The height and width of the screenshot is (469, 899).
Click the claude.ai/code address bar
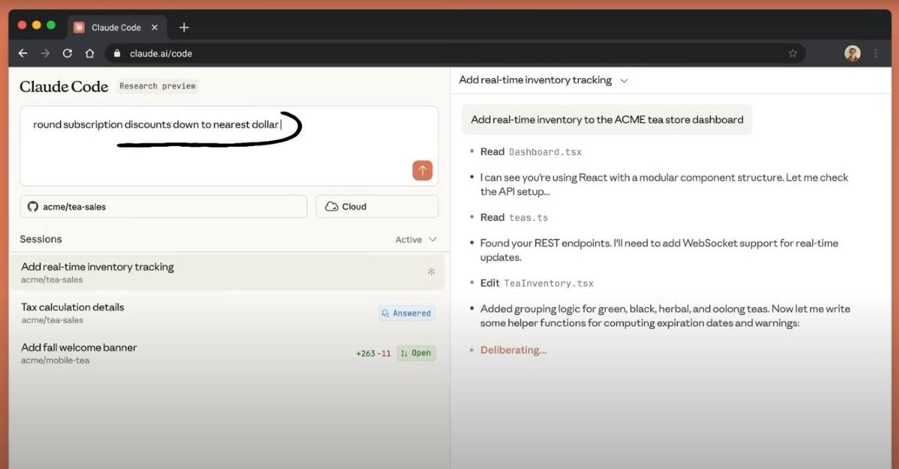tap(456, 53)
